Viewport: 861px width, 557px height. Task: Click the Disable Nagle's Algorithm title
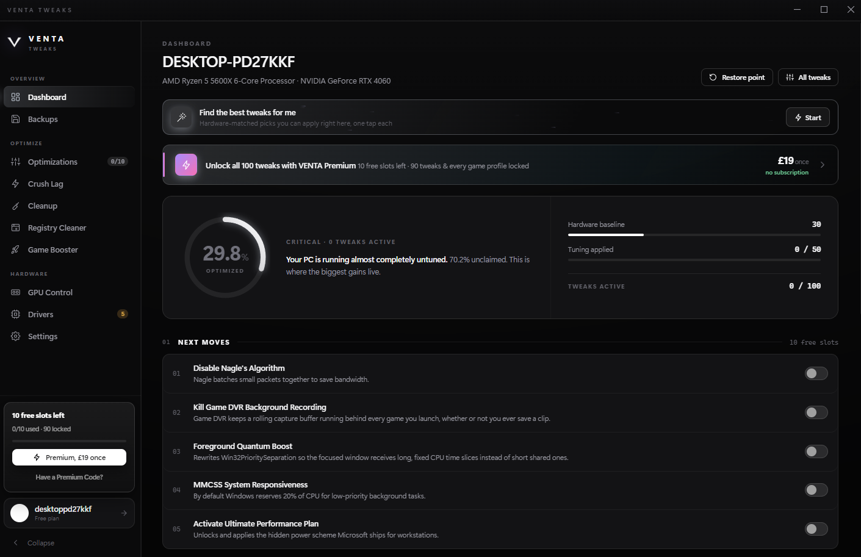pyautogui.click(x=239, y=368)
